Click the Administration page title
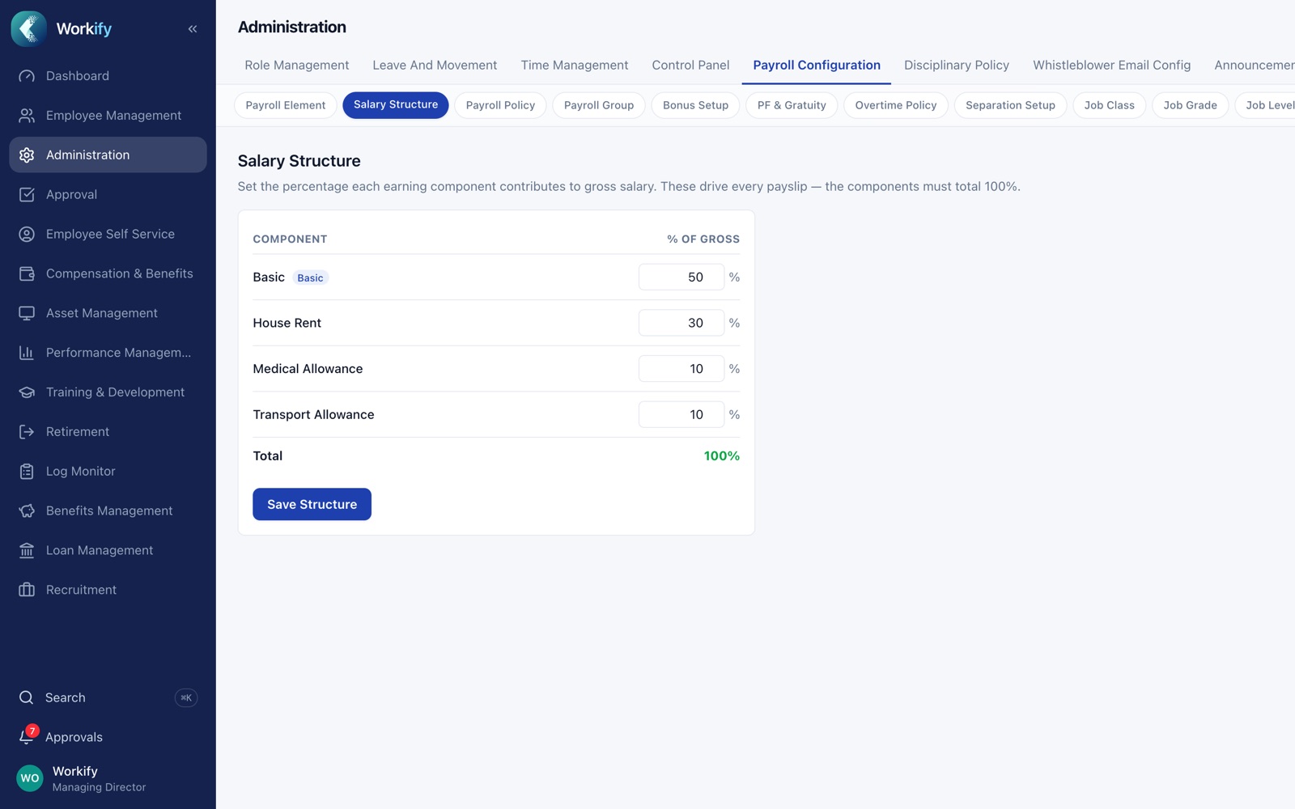 [292, 27]
